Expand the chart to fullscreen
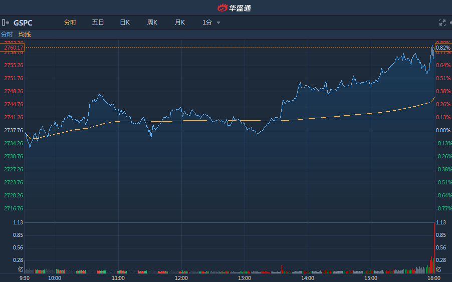Screen dimensions: 452x282 442,23
